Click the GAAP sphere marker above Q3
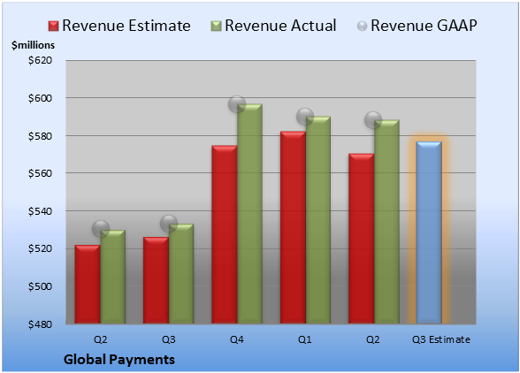 point(169,224)
